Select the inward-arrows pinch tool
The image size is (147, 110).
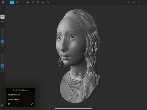(48, 2)
